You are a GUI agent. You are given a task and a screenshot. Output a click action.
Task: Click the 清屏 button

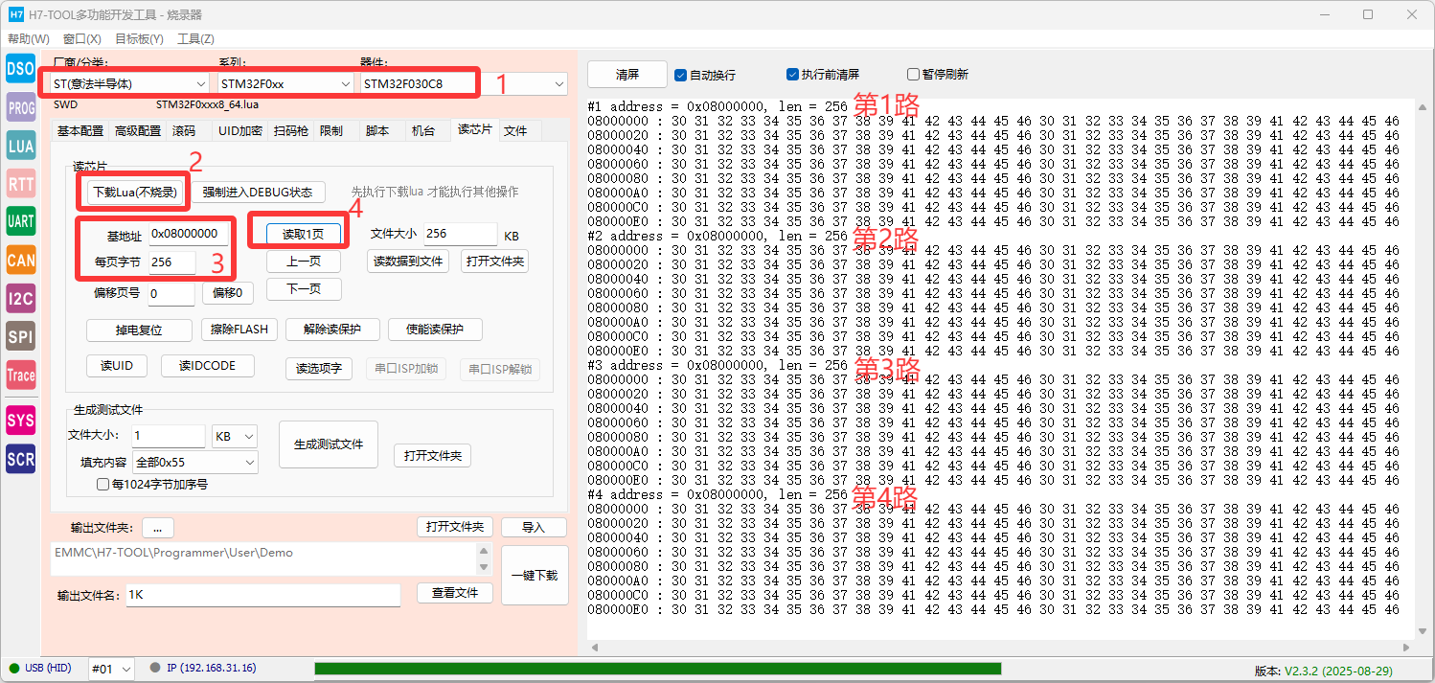[x=627, y=75]
